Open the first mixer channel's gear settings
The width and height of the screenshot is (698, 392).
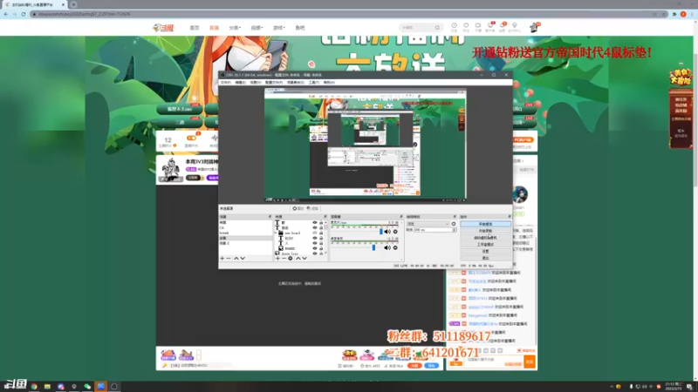(395, 232)
